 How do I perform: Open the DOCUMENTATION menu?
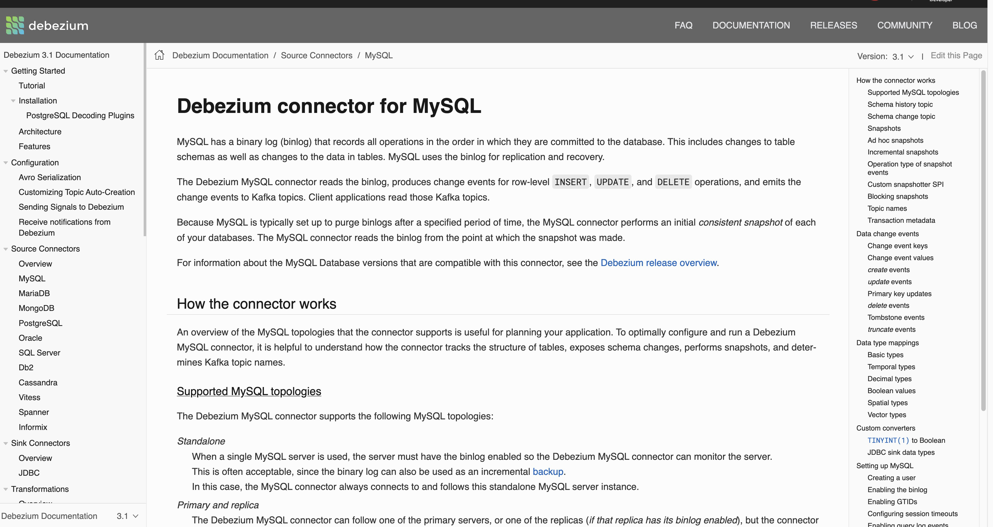tap(751, 25)
